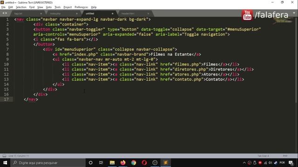Click the closing </nav> tag

[x=31, y=99]
